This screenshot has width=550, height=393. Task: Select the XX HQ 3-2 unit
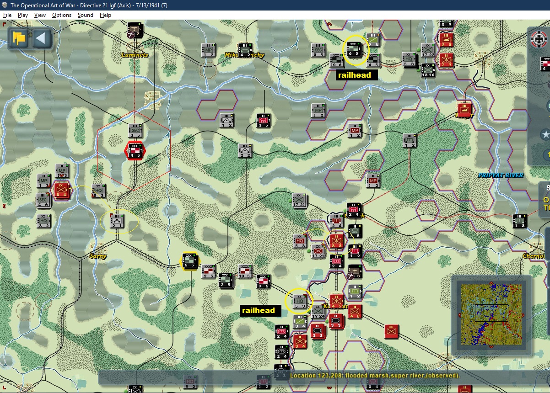click(x=44, y=221)
